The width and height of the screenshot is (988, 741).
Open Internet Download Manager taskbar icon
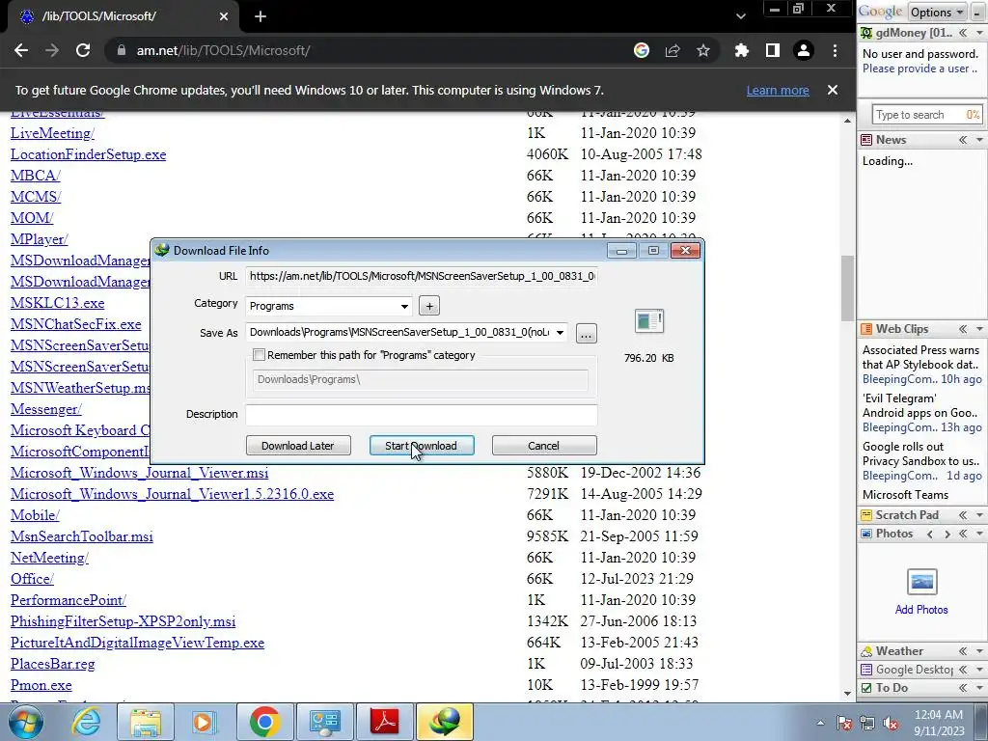444,722
